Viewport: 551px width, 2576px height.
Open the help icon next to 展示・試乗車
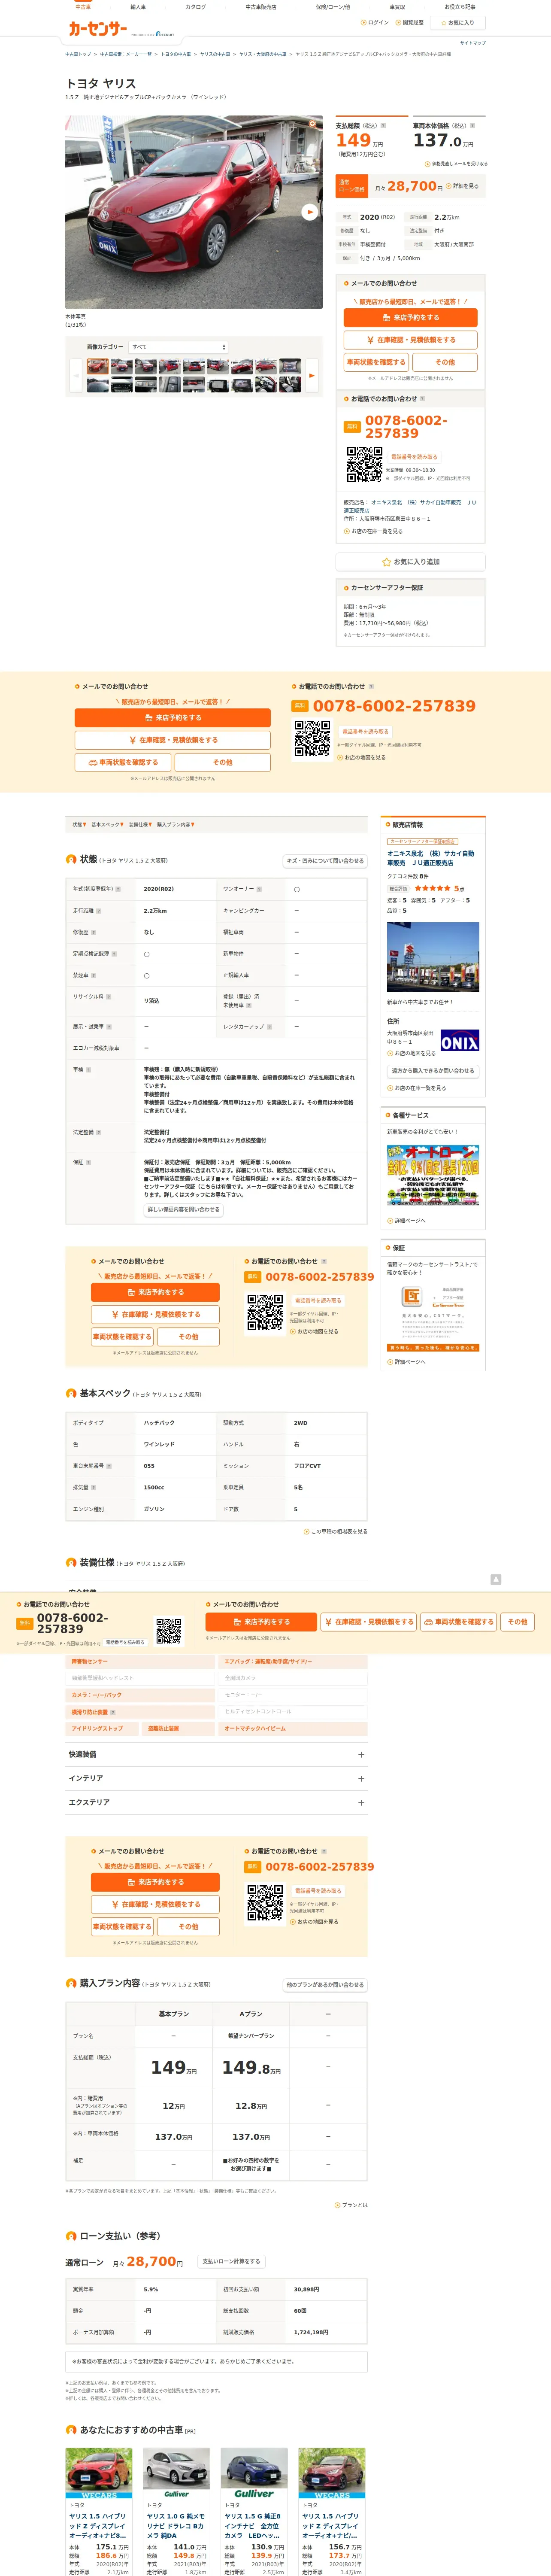tap(108, 1027)
